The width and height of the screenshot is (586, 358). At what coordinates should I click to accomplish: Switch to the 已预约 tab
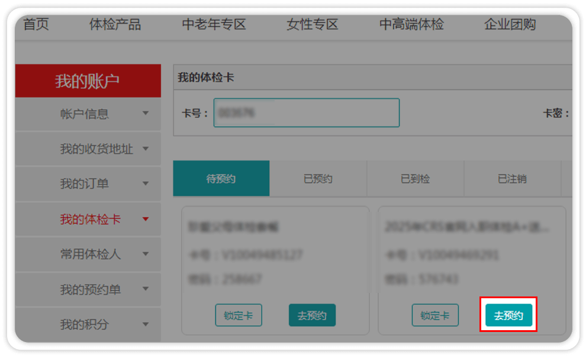point(318,179)
